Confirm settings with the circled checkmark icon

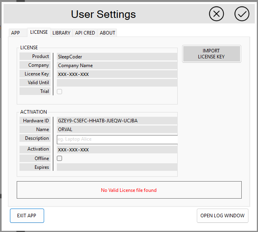click(x=241, y=14)
